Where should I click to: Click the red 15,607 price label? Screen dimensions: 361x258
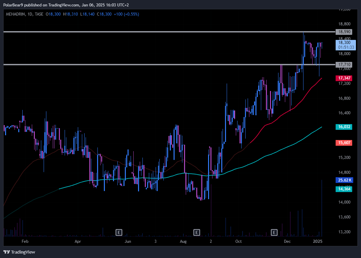pos(344,143)
